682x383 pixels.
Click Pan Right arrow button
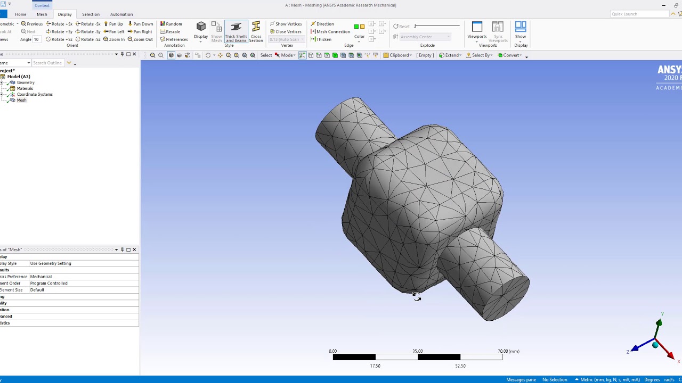pos(140,31)
